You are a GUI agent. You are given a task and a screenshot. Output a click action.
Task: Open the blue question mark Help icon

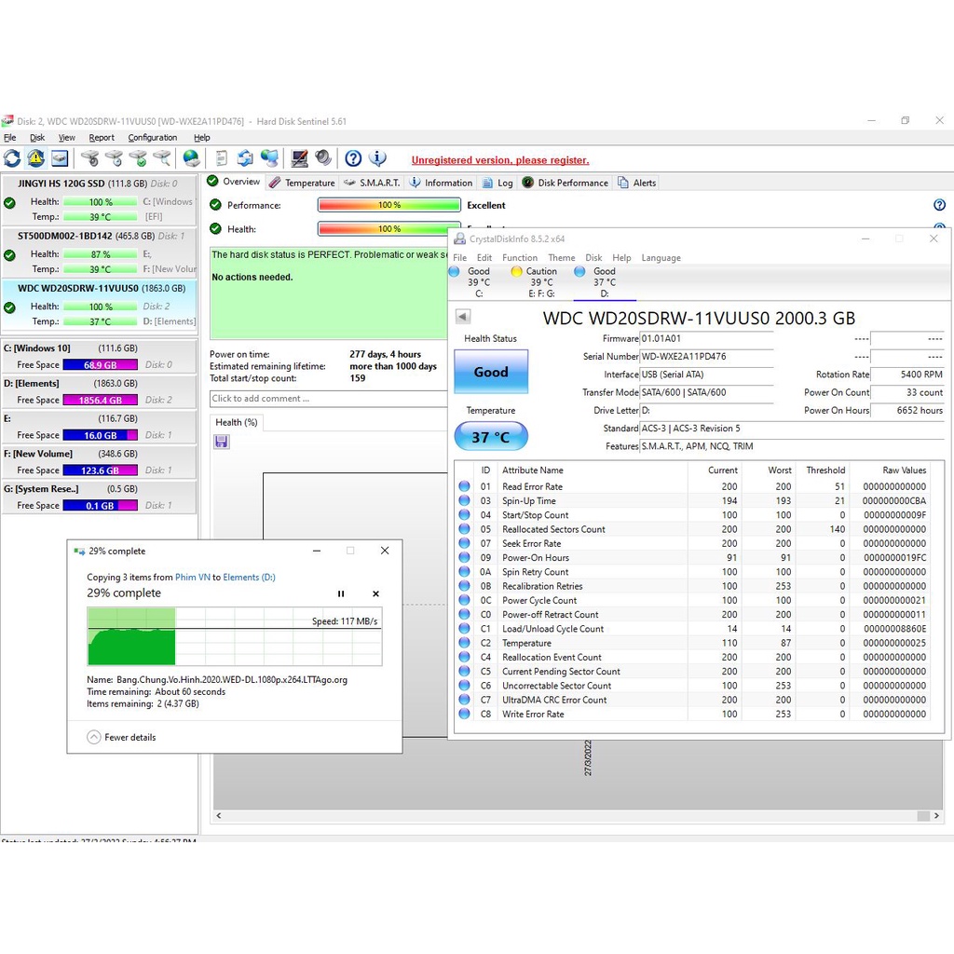click(353, 158)
